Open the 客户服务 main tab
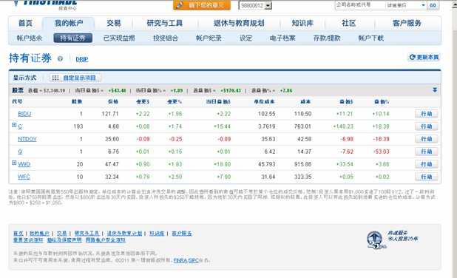 [x=407, y=24]
